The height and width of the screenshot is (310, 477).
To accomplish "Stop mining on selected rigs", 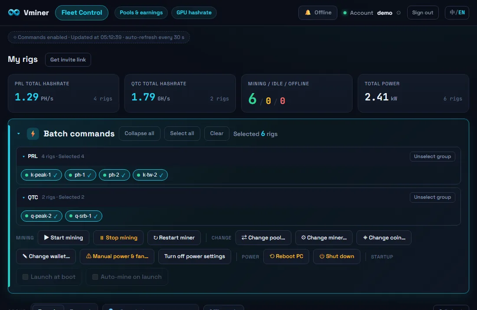I will coord(118,238).
